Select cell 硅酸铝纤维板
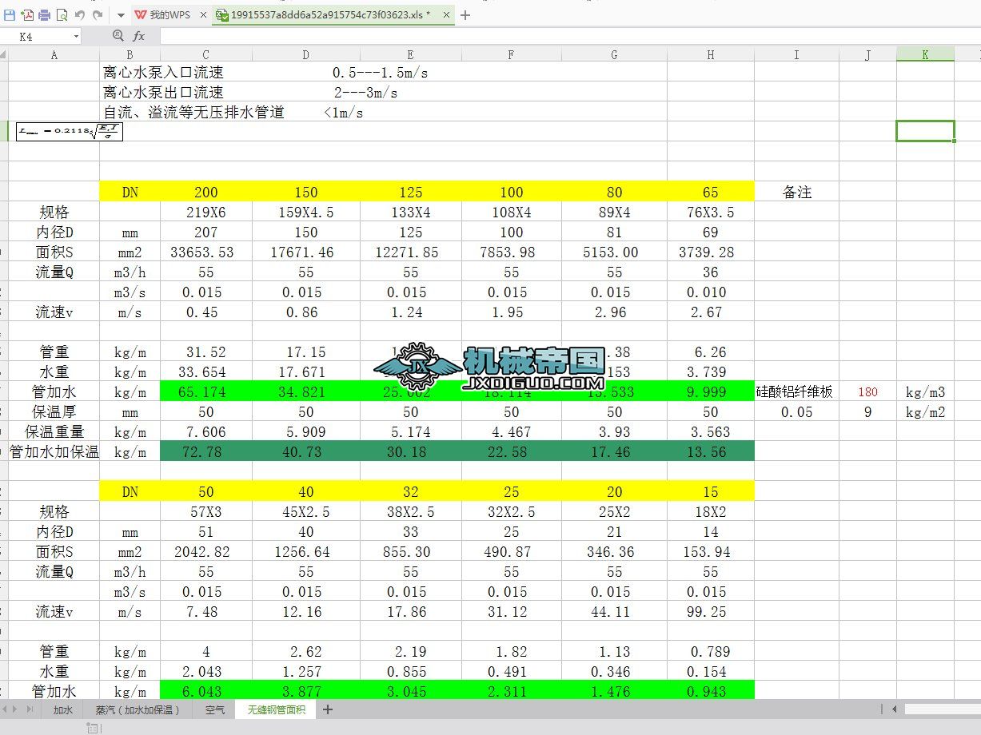 tap(796, 391)
